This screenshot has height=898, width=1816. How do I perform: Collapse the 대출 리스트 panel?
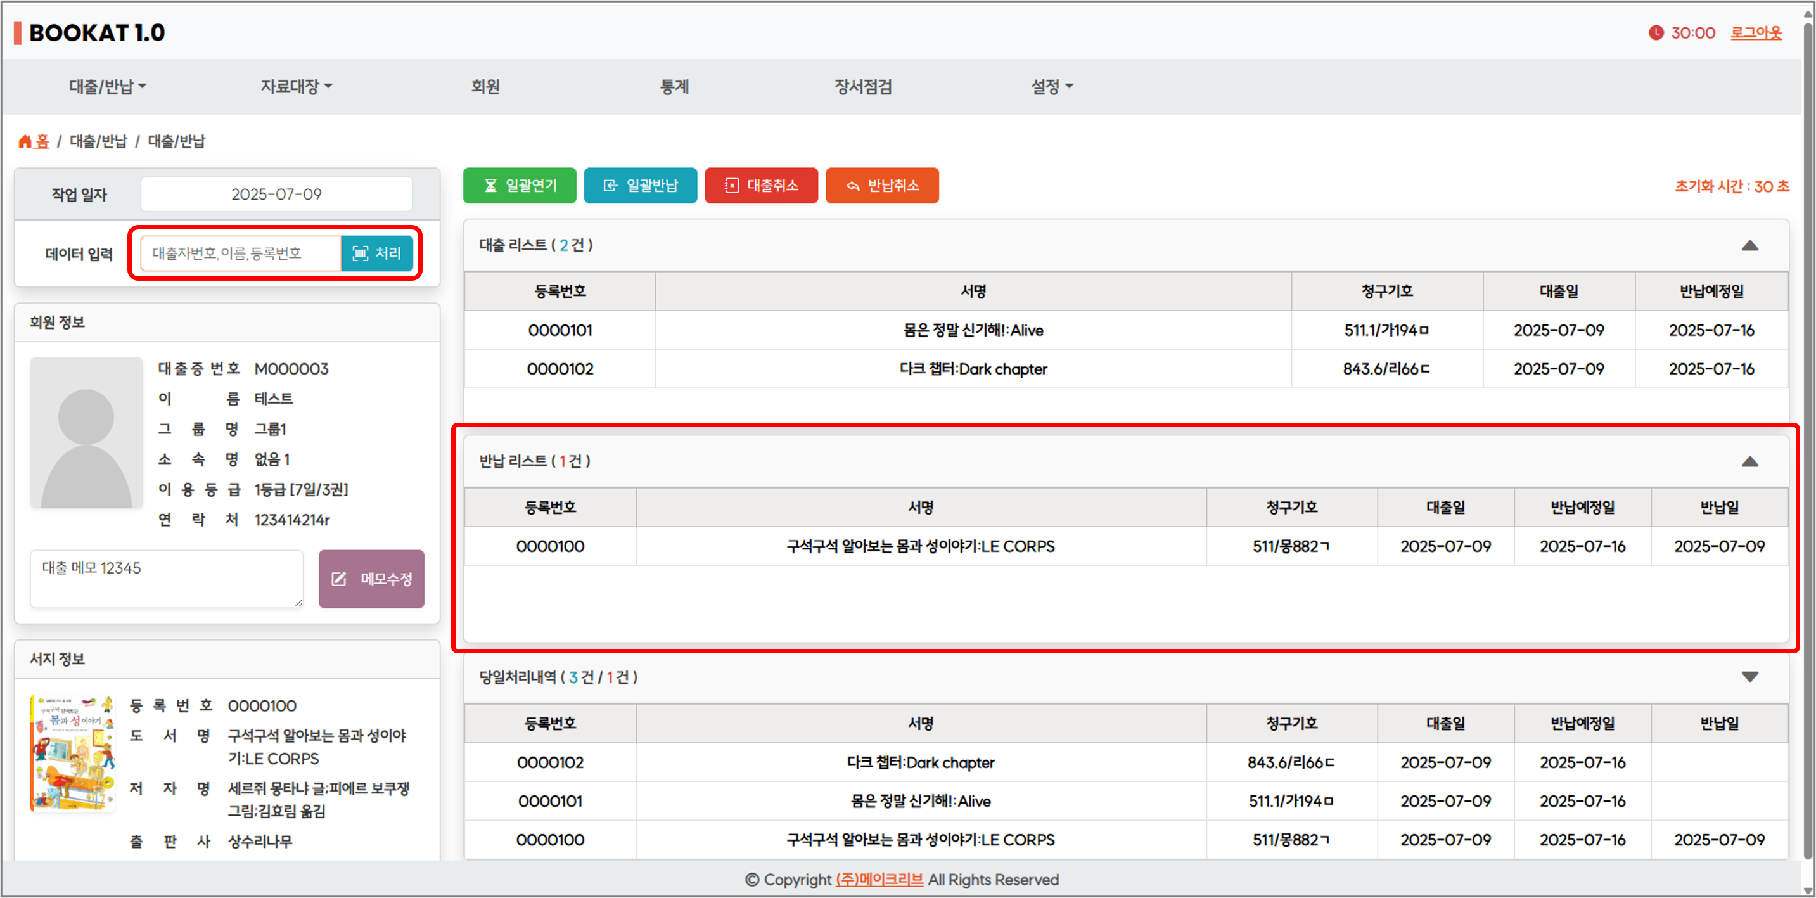1749,245
